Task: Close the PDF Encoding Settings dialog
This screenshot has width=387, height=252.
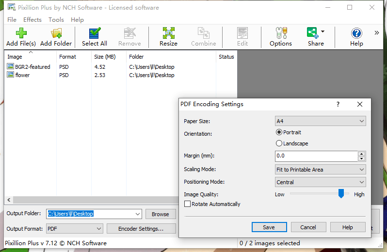Action: 360,104
